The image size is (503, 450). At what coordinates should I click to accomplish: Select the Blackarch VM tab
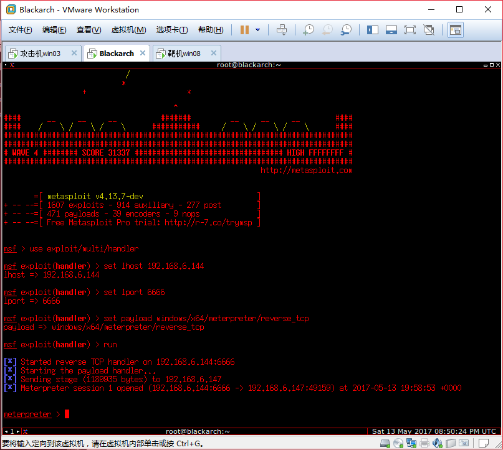pyautogui.click(x=117, y=54)
